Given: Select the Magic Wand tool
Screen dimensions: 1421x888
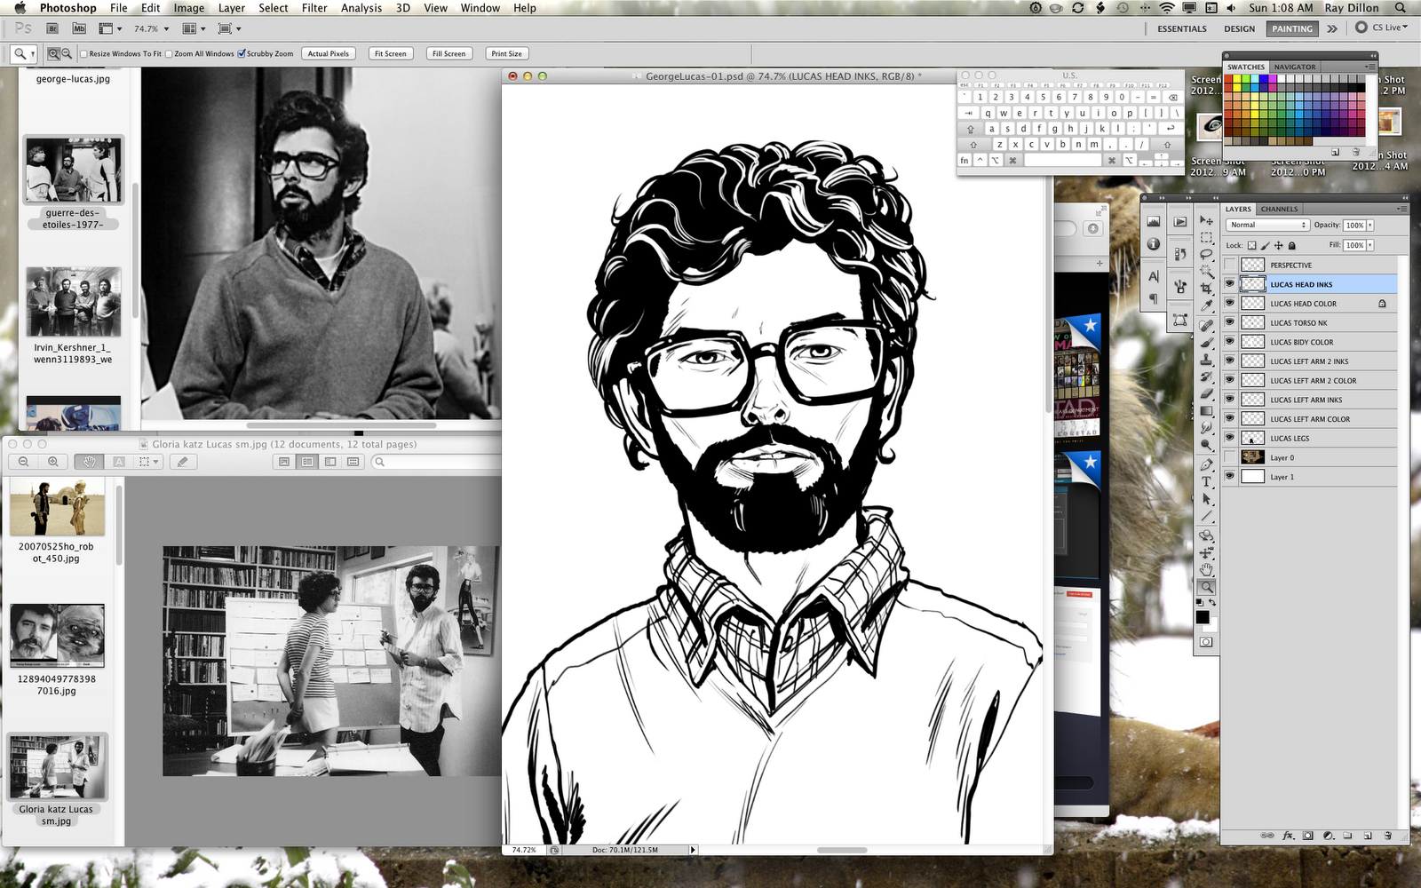Looking at the screenshot, I should (x=1206, y=272).
